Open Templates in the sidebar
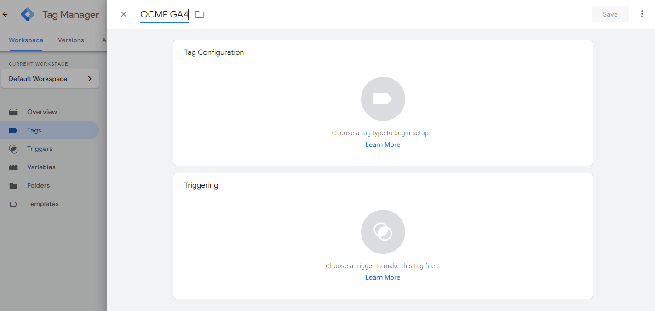This screenshot has width=655, height=311. tap(50, 204)
